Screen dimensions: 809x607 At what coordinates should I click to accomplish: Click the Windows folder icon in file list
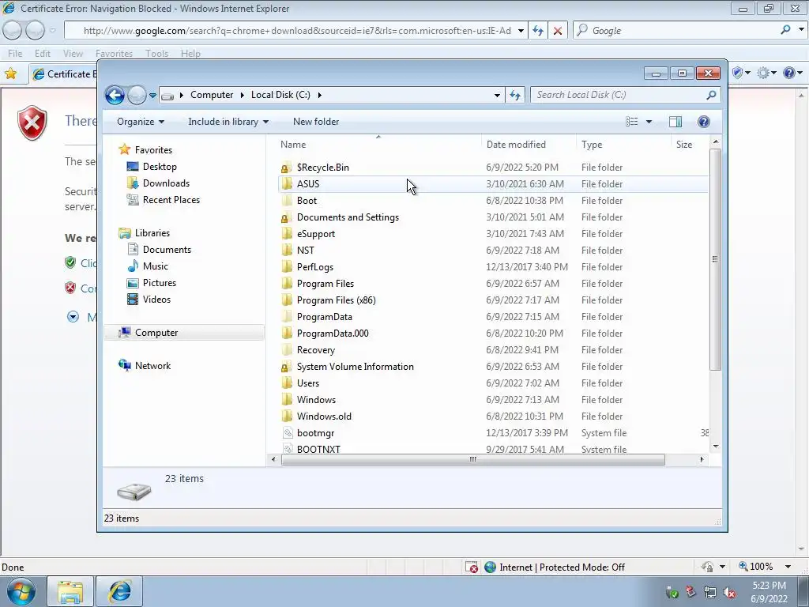(x=287, y=399)
